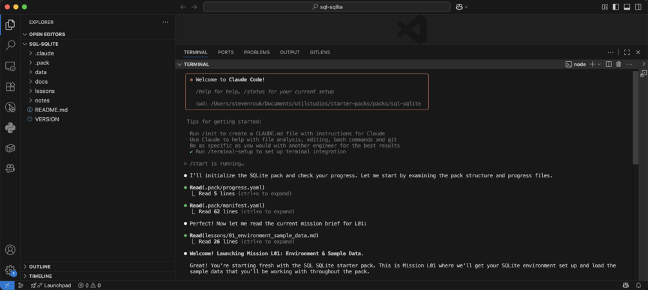Image resolution: width=648 pixels, height=290 pixels.
Task: Click the Welcome to Claude Code! text
Action: click(x=230, y=80)
